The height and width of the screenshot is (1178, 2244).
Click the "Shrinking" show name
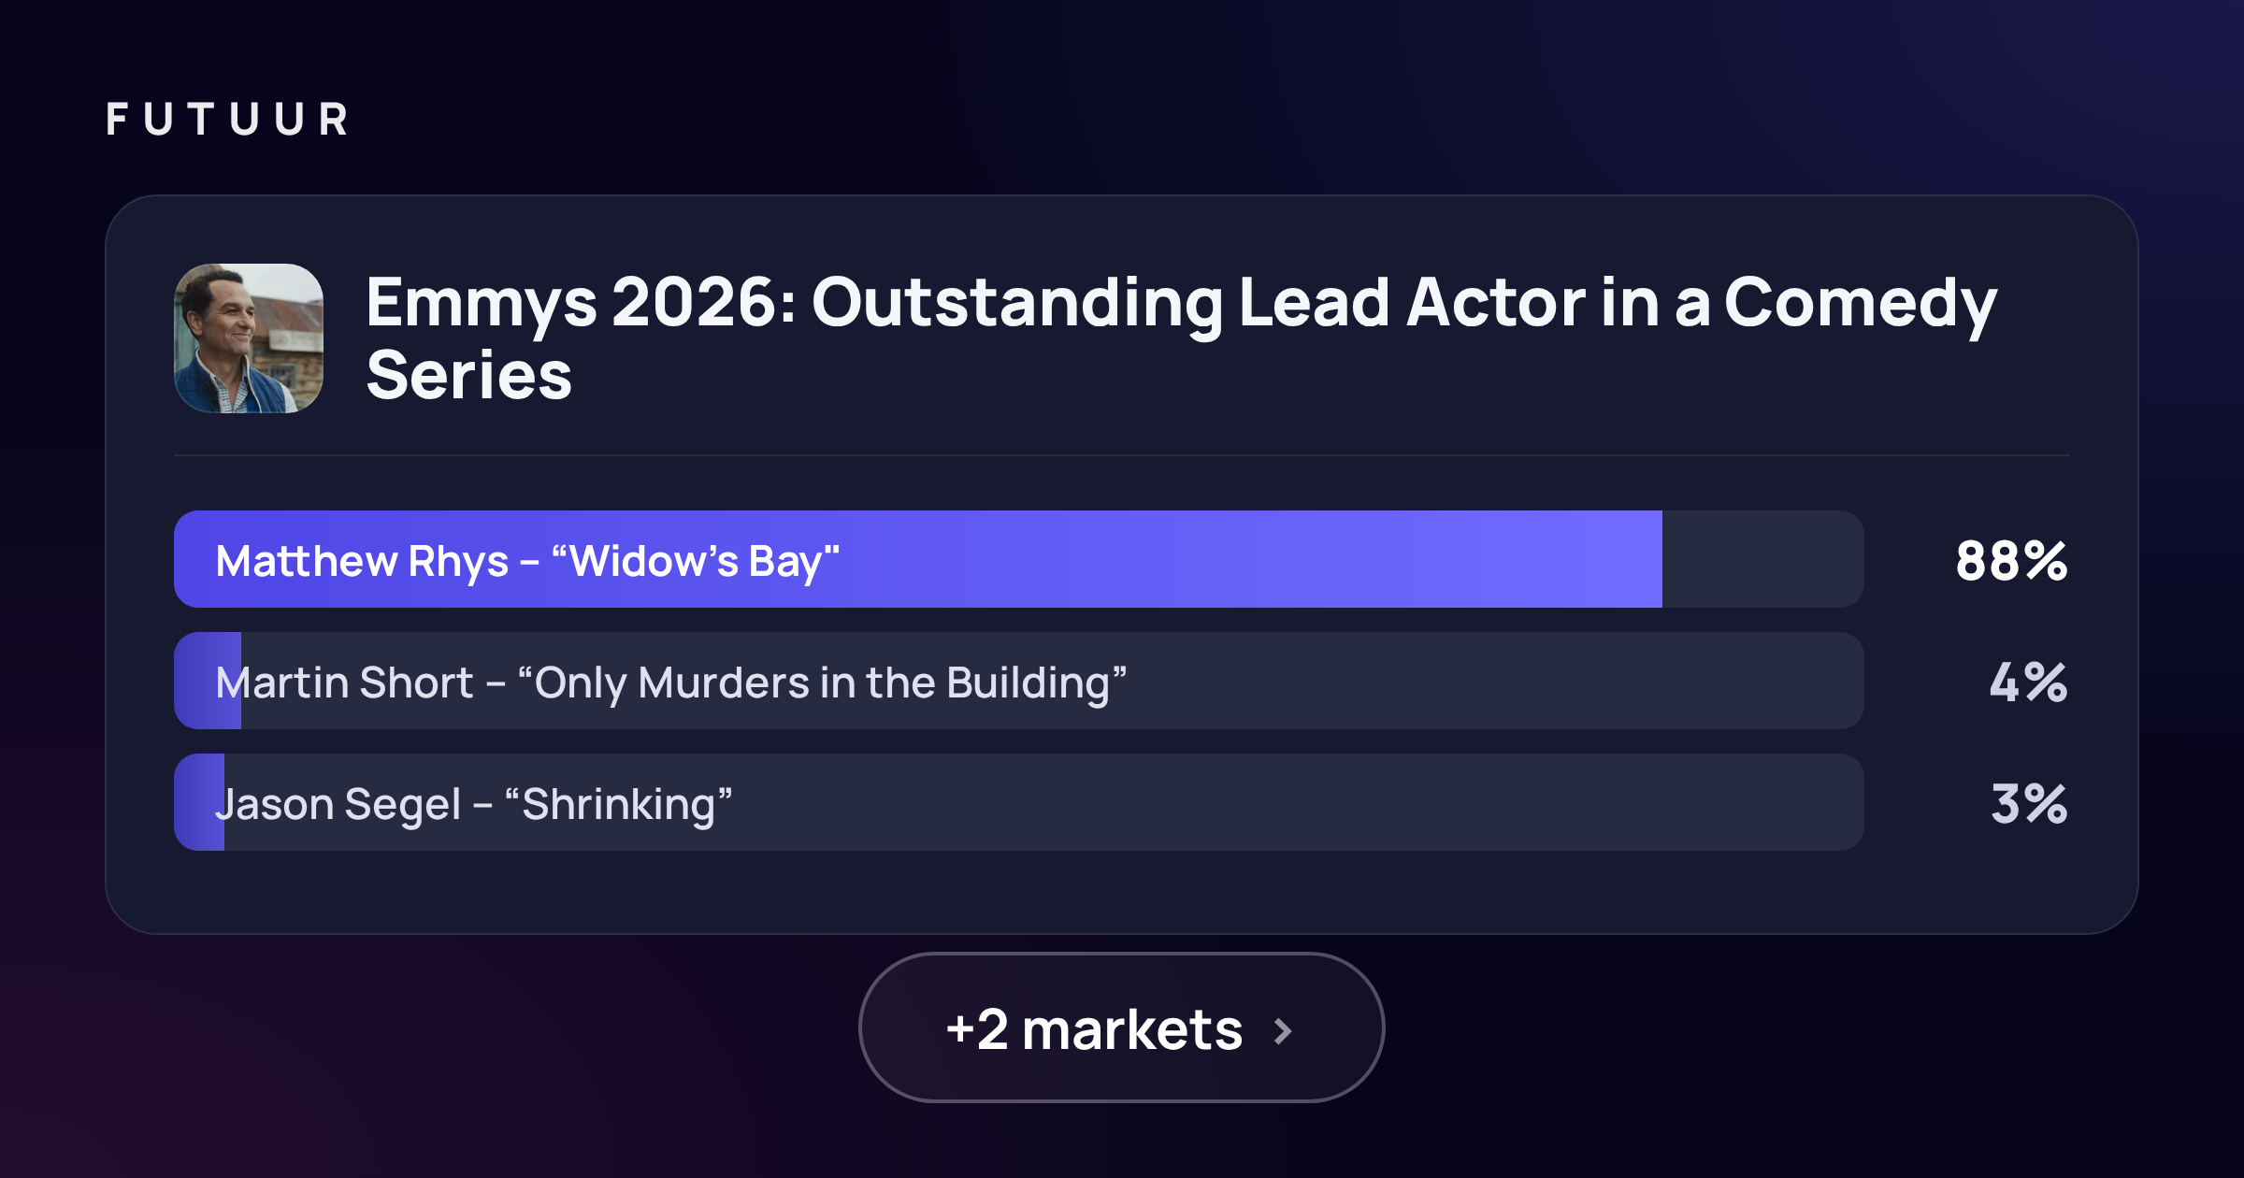[x=618, y=804]
